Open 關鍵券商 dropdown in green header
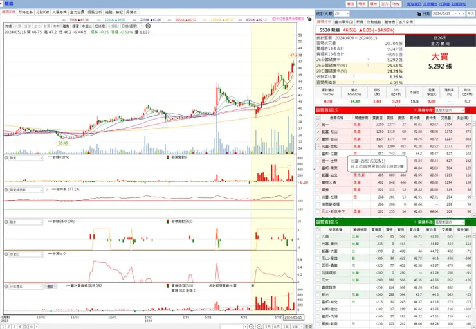Image resolution: width=476 pixels, height=329 pixels. 450,222
